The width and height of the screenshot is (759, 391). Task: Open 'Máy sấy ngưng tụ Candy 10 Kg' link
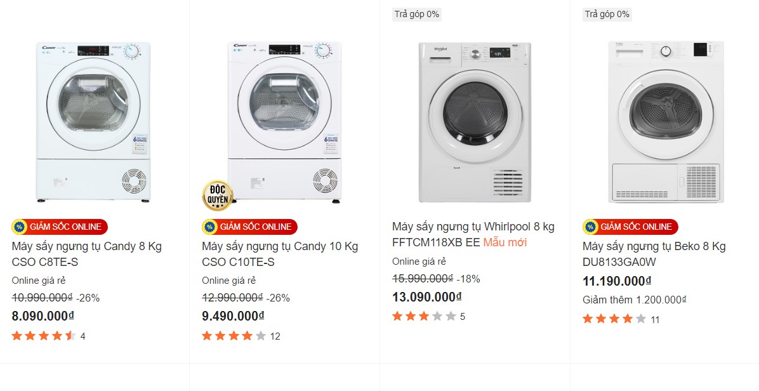pyautogui.click(x=279, y=254)
